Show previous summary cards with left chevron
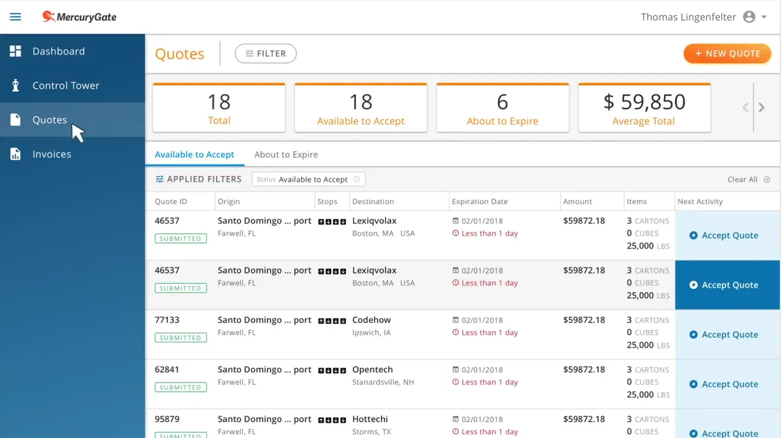781x438 pixels. coord(745,108)
